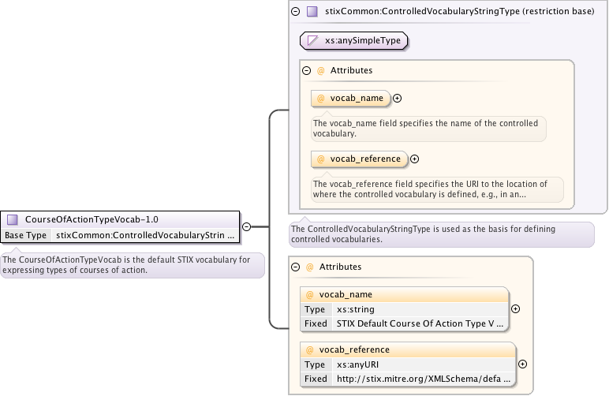609x396 pixels.
Task: Click the @ icon of upper Attributes header
Action: pos(321,70)
